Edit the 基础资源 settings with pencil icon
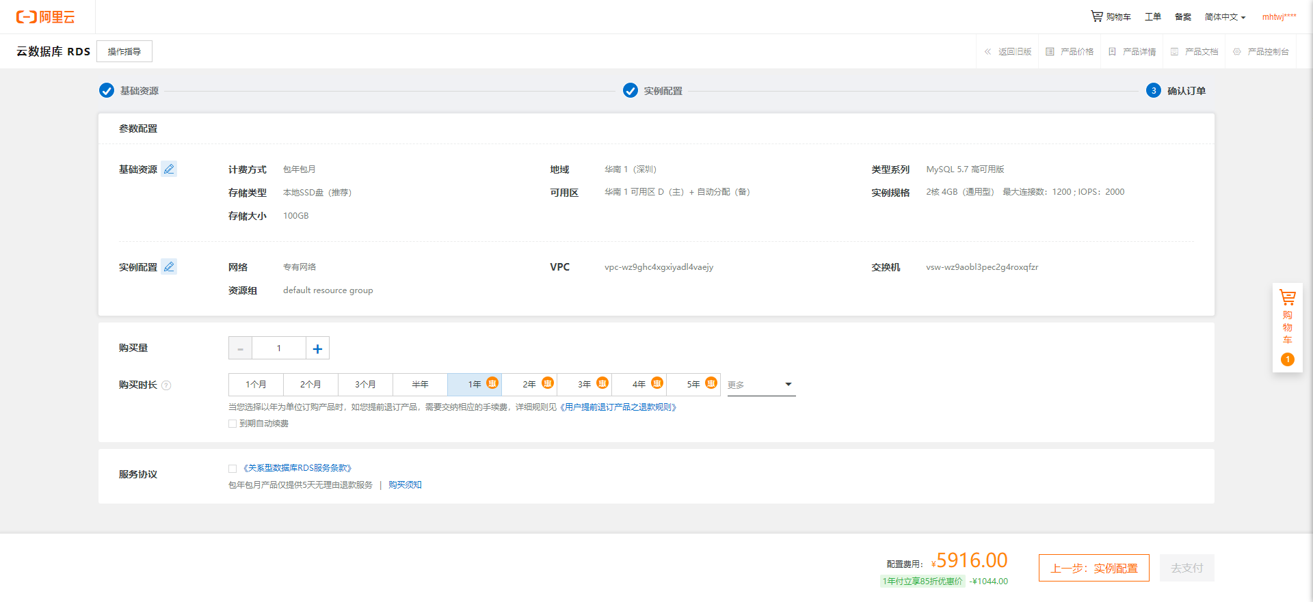This screenshot has height=602, width=1313. (x=169, y=169)
